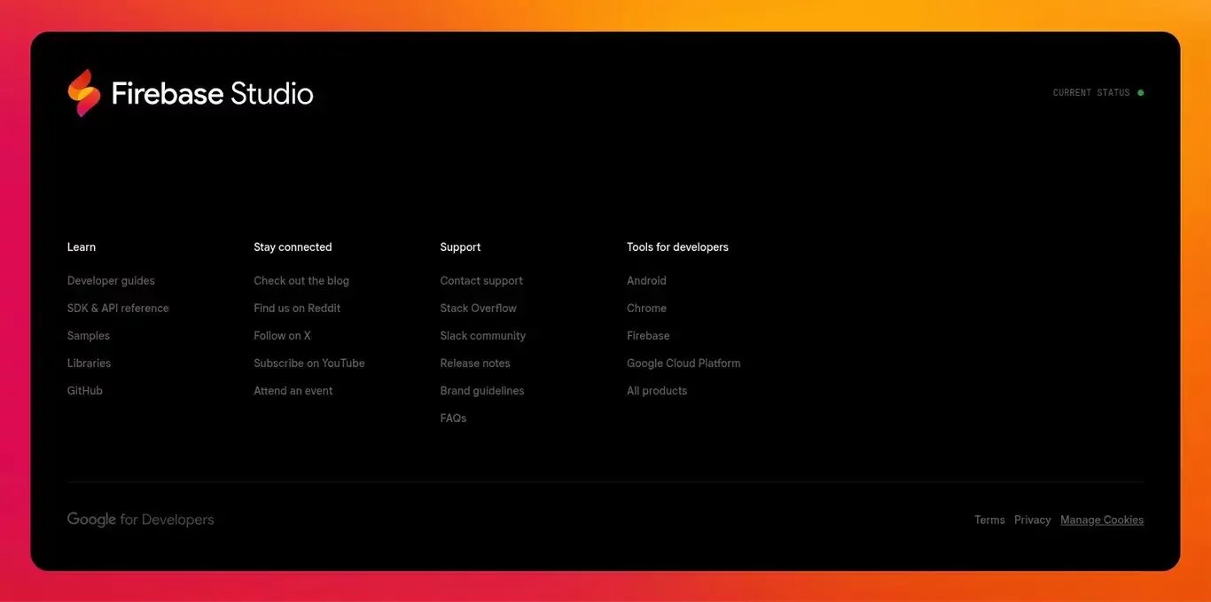The width and height of the screenshot is (1211, 602).
Task: Open the Contact support link
Action: coord(481,281)
